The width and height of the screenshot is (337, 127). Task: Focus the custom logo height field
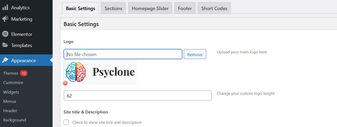(138, 96)
